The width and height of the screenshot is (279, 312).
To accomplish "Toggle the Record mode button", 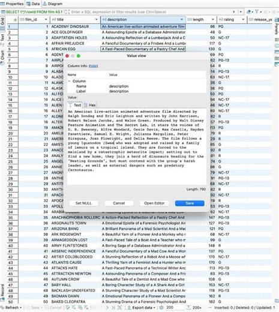I will [x=2, y=293].
